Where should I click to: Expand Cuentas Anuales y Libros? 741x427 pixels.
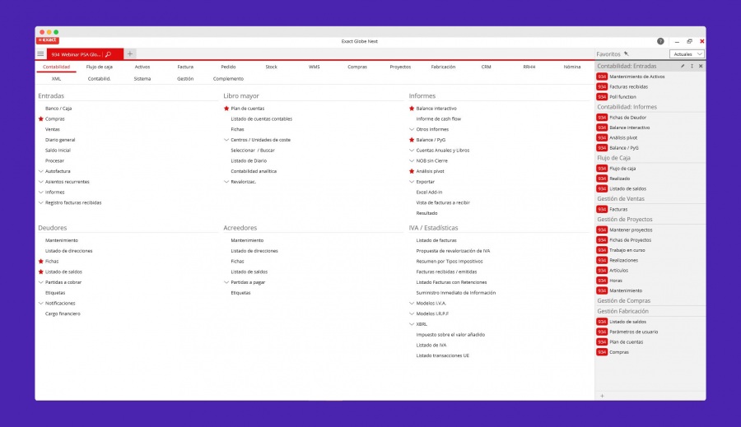[x=412, y=151]
